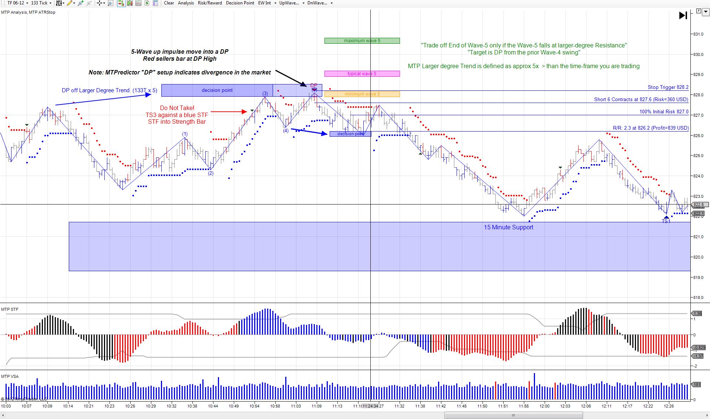Click the UpWave button
Viewport: 710px width, 419px height.
289,3
